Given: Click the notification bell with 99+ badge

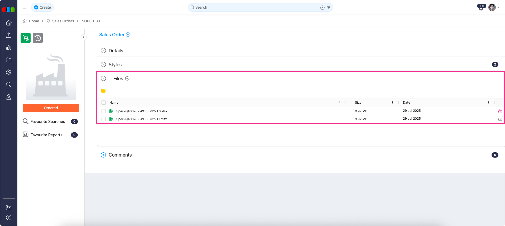Looking at the screenshot, I should click(x=481, y=8).
